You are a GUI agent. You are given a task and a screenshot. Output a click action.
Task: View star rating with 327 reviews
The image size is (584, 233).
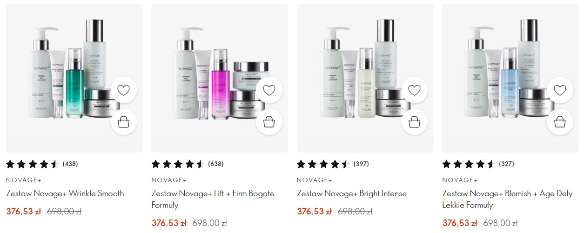(x=478, y=164)
